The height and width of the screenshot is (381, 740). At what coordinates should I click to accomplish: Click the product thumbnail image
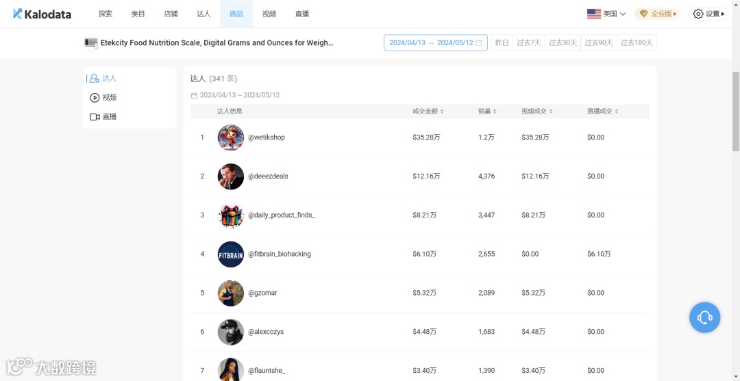pos(90,43)
